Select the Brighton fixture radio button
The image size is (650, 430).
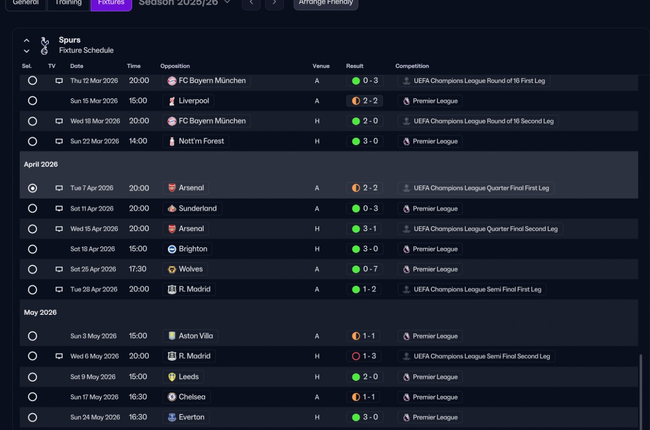pos(32,249)
